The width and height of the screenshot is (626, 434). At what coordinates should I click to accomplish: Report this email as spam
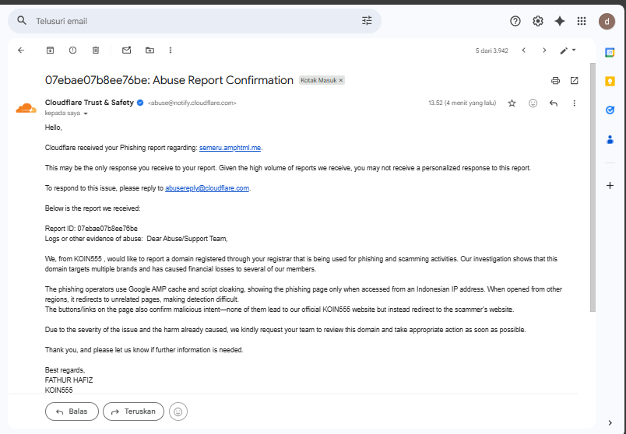pos(72,51)
